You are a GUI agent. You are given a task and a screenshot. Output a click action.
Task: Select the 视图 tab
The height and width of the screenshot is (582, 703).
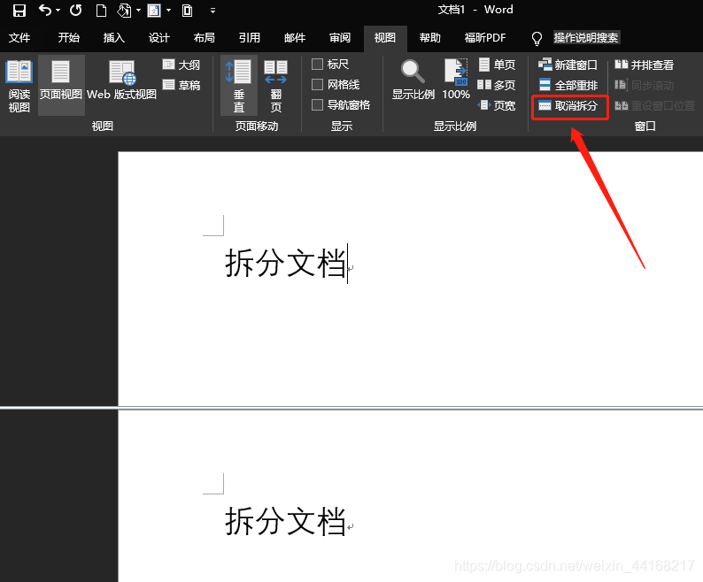pyautogui.click(x=385, y=38)
